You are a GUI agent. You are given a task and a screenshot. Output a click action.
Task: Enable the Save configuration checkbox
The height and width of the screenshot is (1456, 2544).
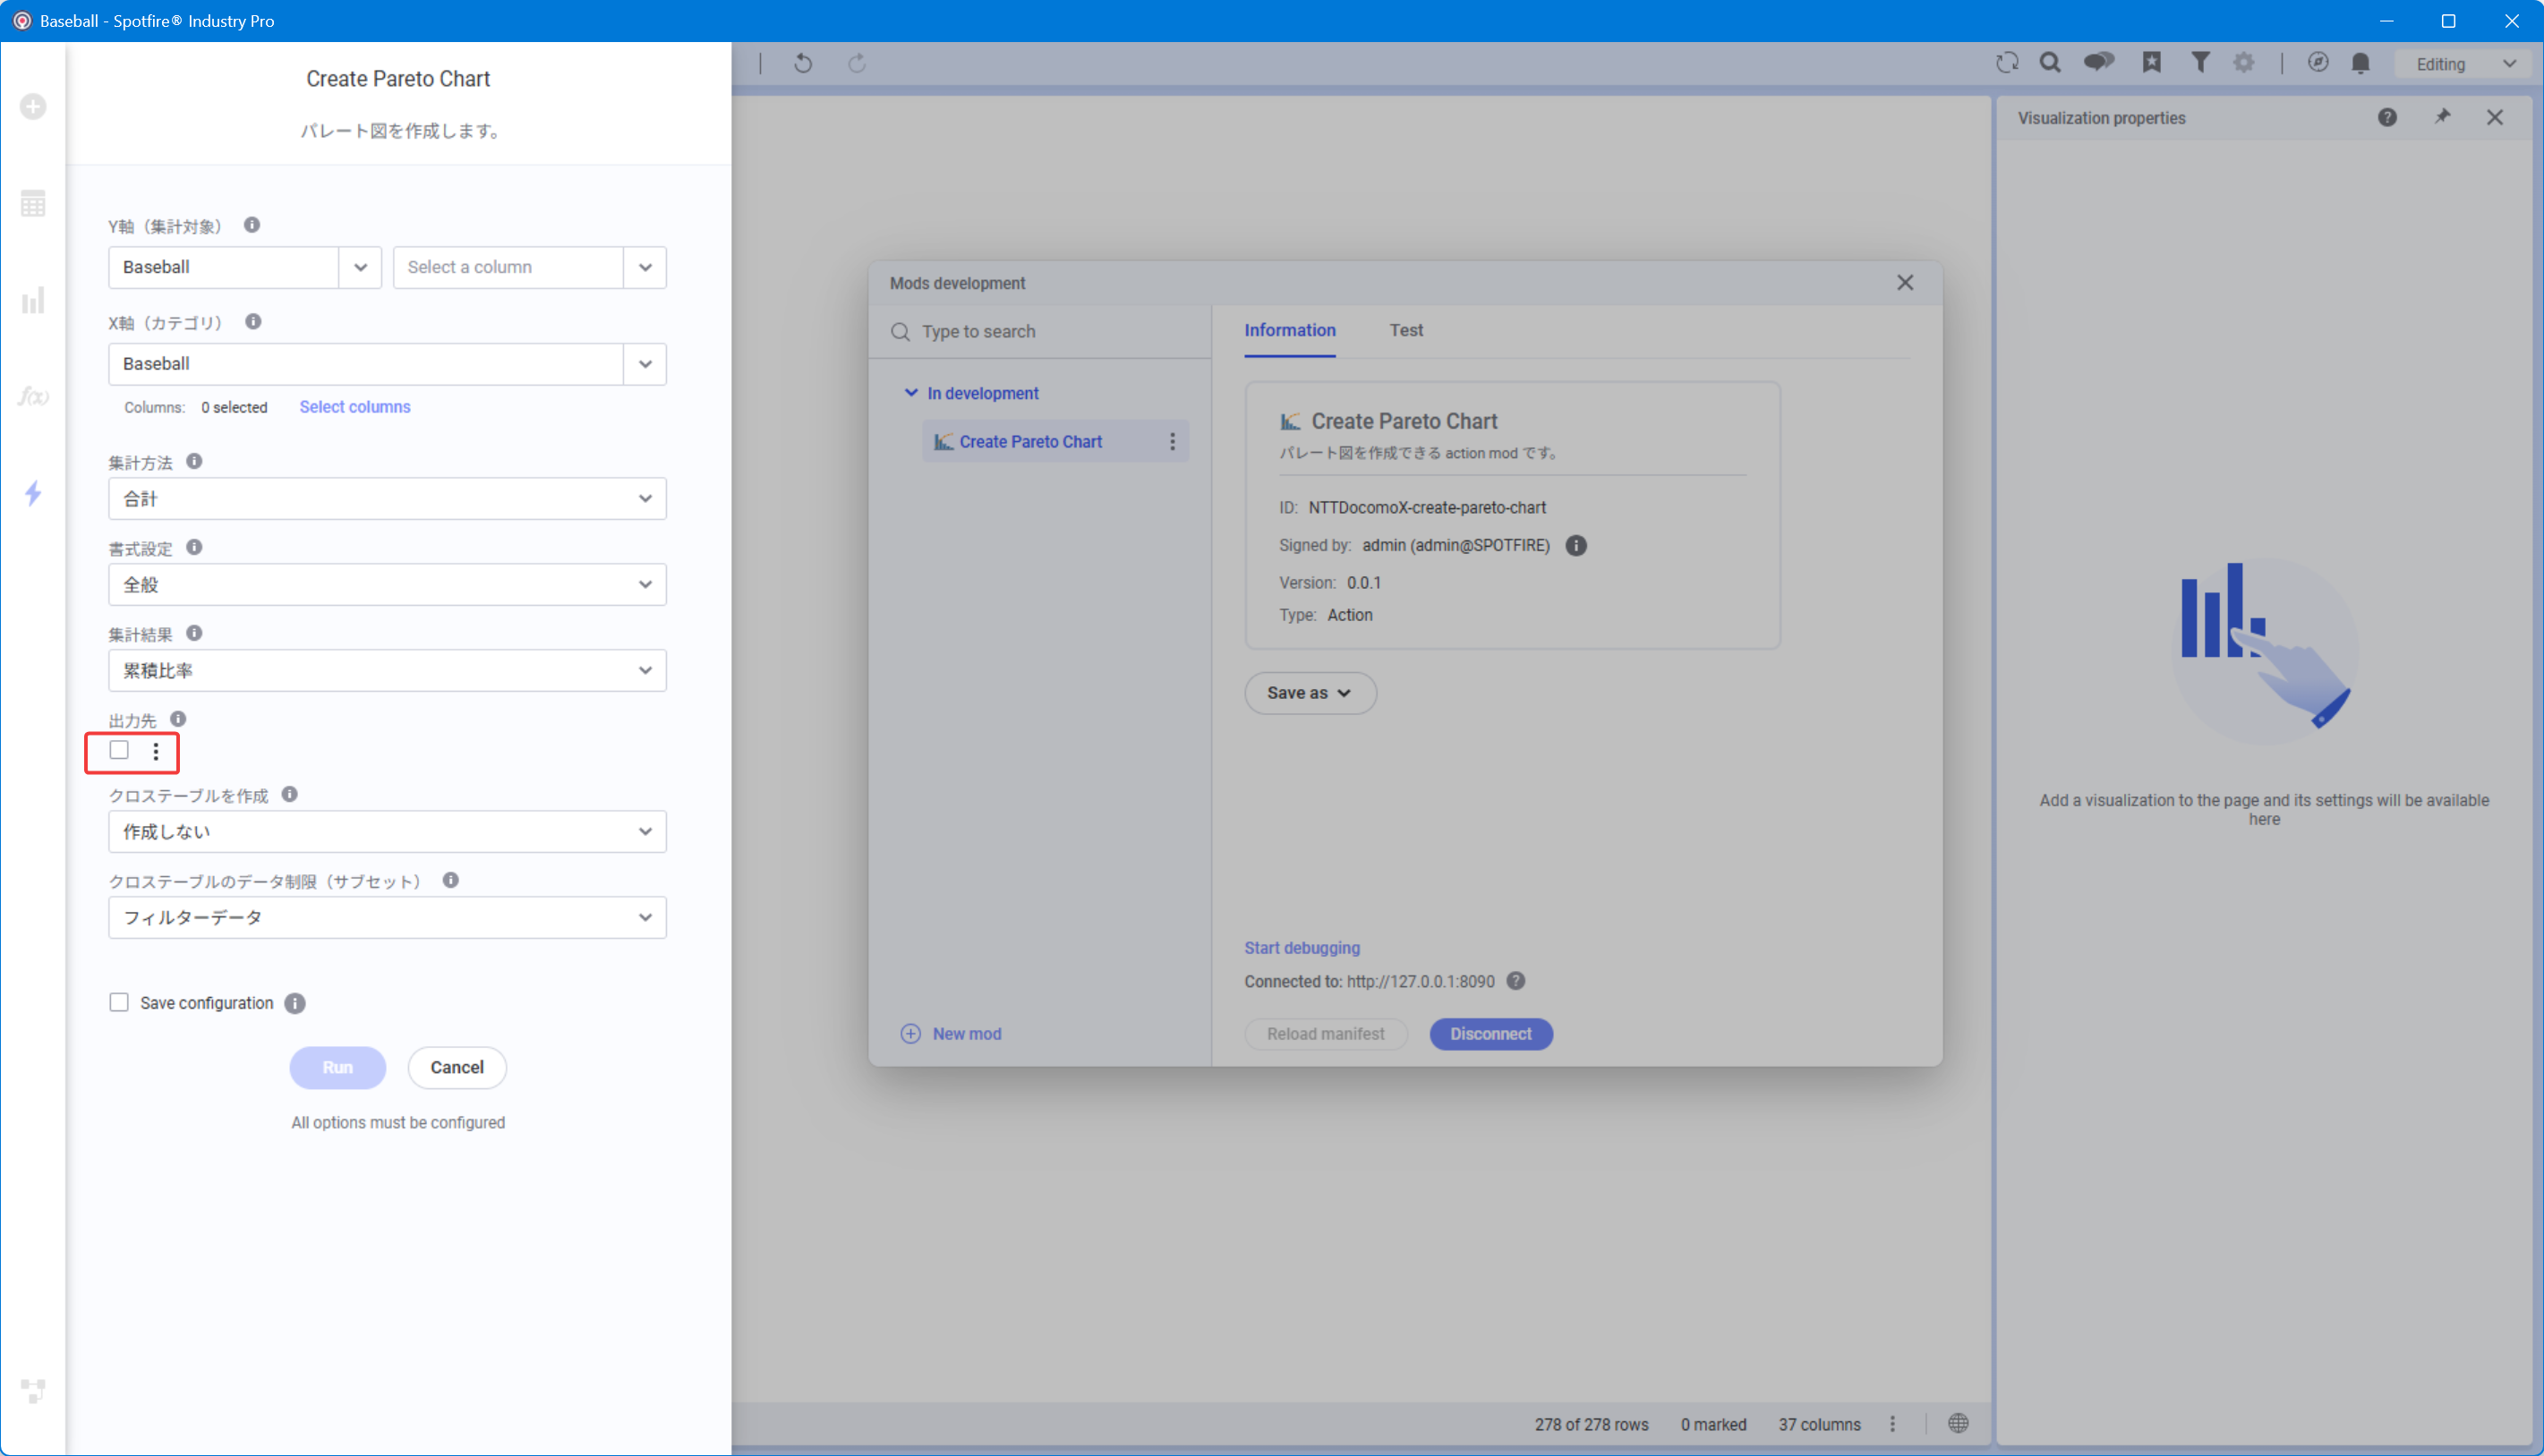(119, 1002)
